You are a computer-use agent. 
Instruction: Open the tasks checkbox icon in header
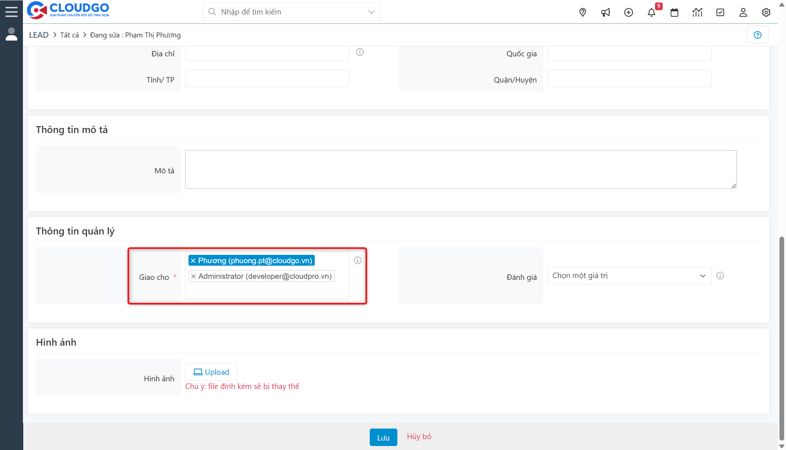(x=720, y=12)
